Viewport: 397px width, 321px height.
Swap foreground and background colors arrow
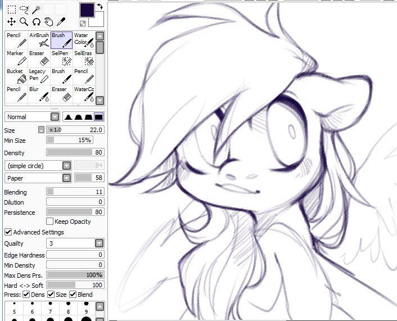[x=100, y=7]
